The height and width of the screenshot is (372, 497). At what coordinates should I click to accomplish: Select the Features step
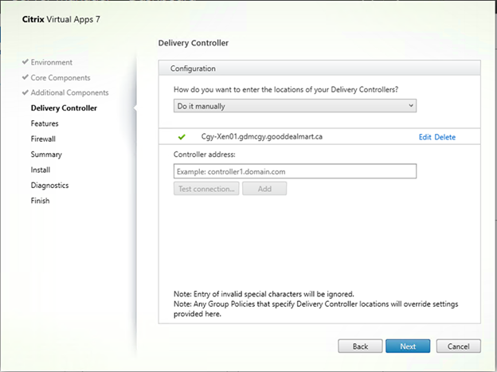[45, 123]
